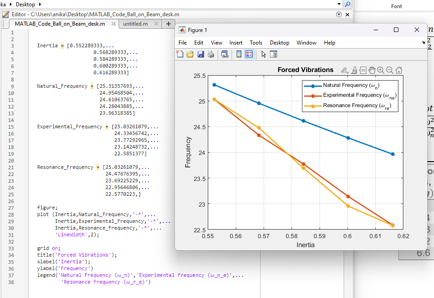Open the address bar folder history dropdown
This screenshot has width=434, height=298.
[x=339, y=4]
